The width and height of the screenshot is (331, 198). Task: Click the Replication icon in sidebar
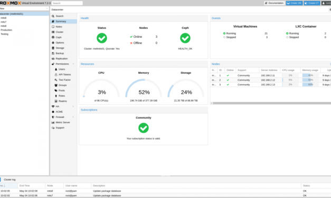[x=53, y=58]
